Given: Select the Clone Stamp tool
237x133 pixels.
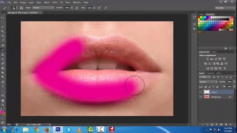Looking at the screenshot, I should pos(3,54).
